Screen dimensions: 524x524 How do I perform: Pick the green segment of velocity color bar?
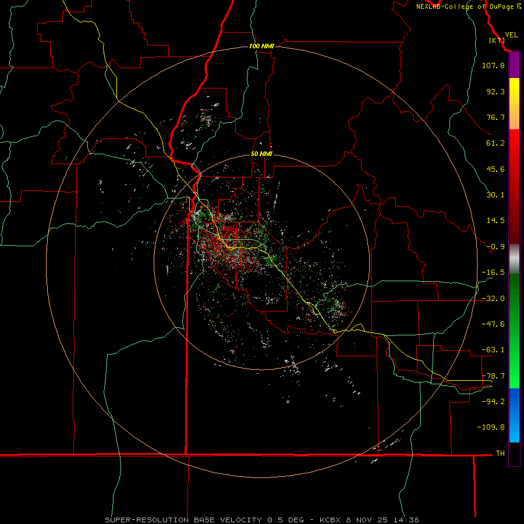point(514,331)
